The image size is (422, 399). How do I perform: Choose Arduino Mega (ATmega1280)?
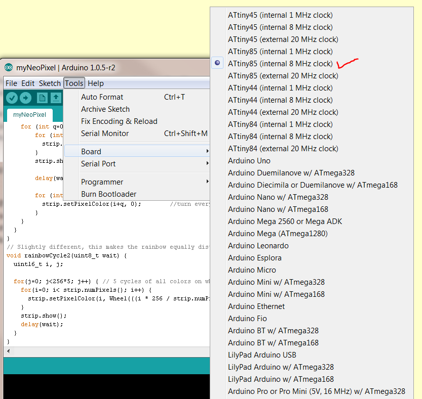point(278,234)
